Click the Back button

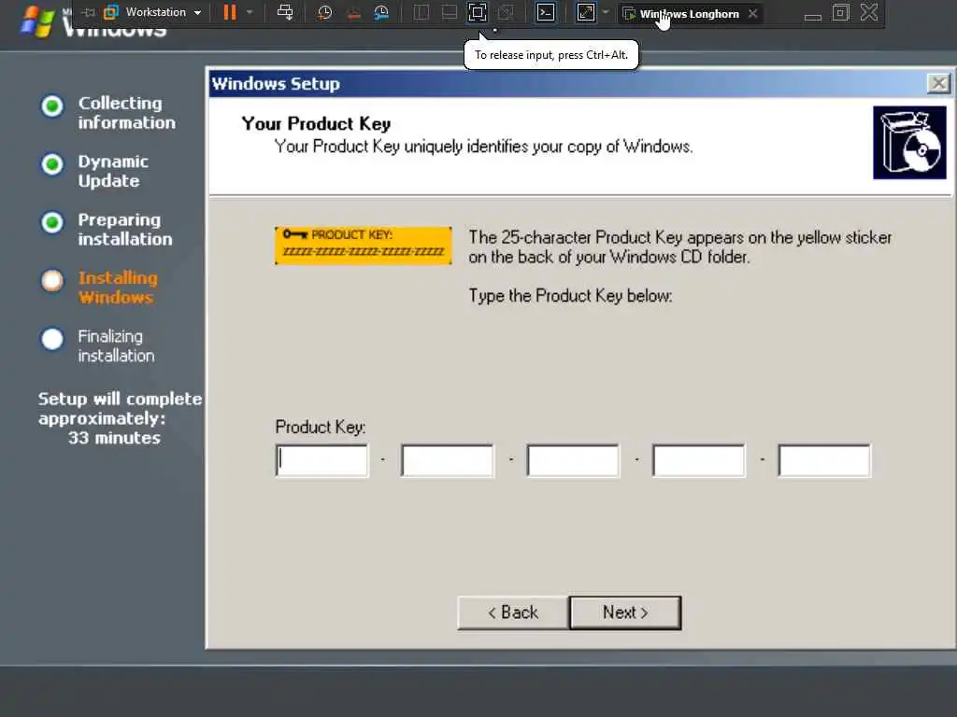513,612
